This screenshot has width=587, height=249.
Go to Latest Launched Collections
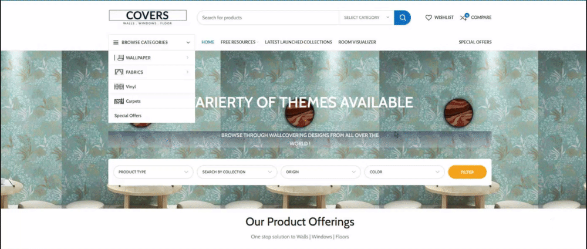coord(298,42)
